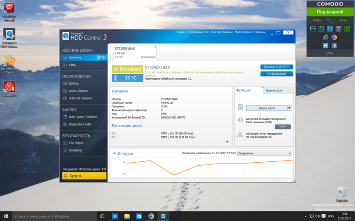Image resolution: width=355 pixels, height=221 pixels.
Task: Select the Recycle Bin desktop icon
Action: [342, 194]
